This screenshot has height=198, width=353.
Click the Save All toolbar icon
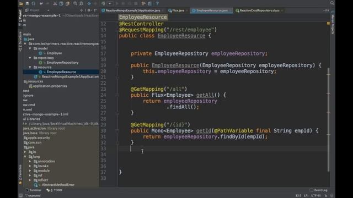pos(27,3)
